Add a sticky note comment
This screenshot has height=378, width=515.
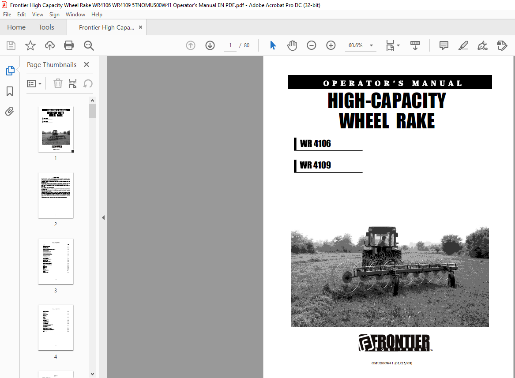click(444, 45)
